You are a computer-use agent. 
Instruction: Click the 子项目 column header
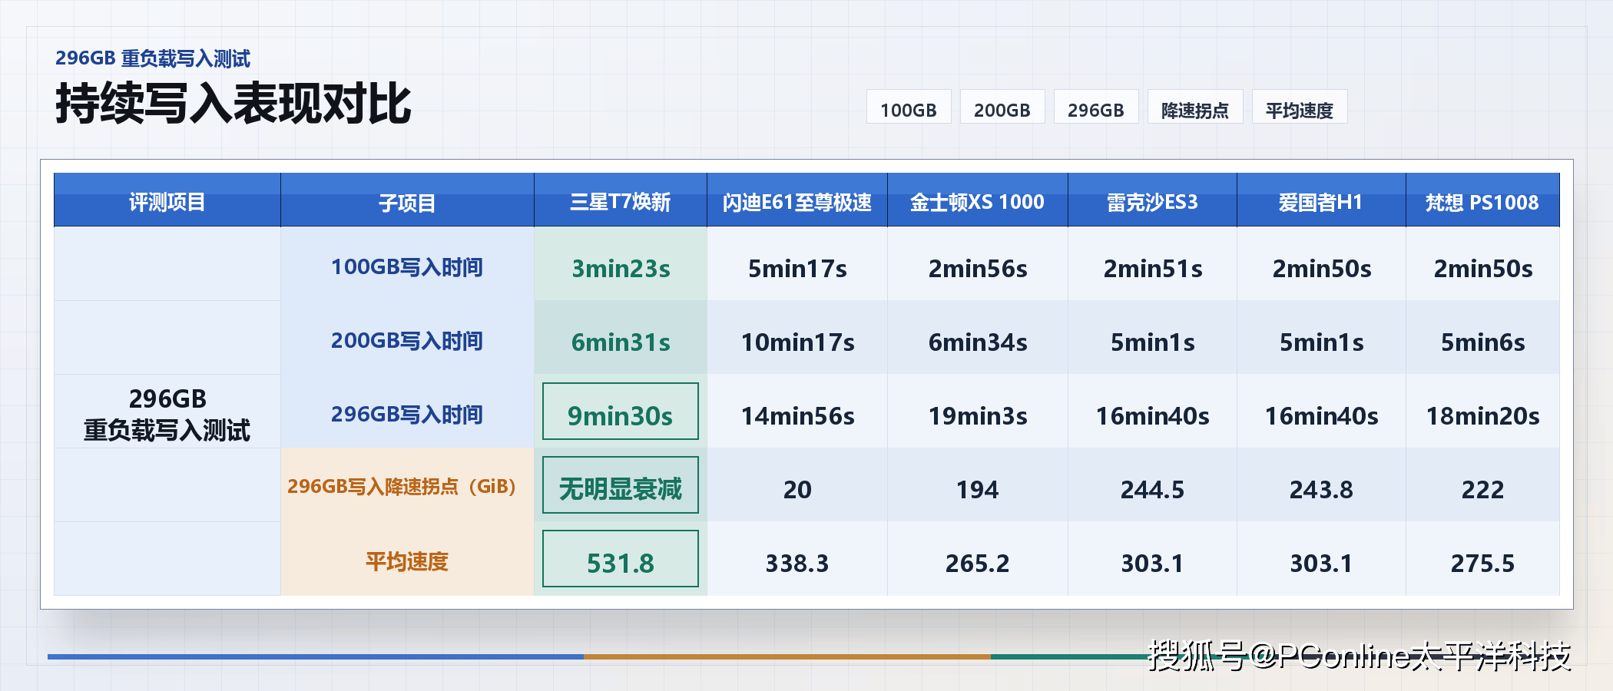click(407, 201)
